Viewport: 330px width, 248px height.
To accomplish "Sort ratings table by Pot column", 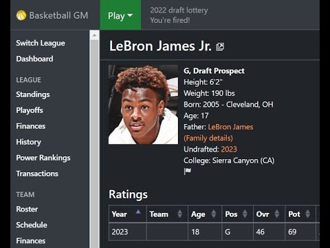I will pos(300,214).
